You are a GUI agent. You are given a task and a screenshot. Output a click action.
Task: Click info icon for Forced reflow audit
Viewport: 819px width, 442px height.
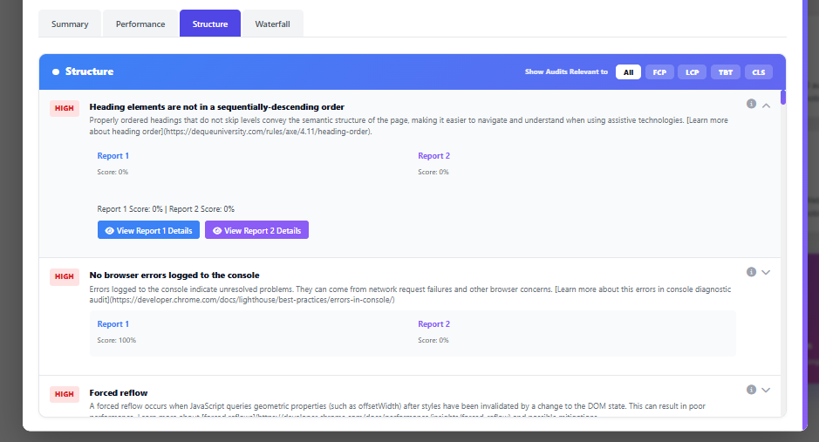751,390
